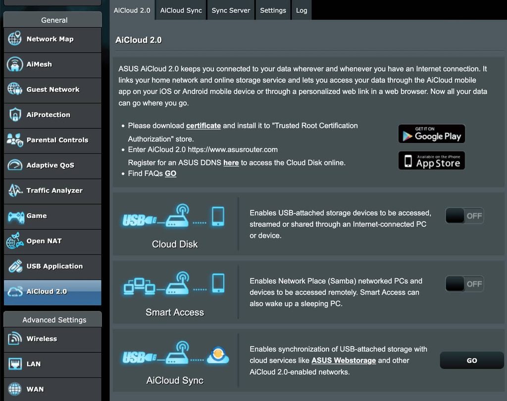Open the AiMesh router icon
The height and width of the screenshot is (401, 507).
click(x=15, y=64)
